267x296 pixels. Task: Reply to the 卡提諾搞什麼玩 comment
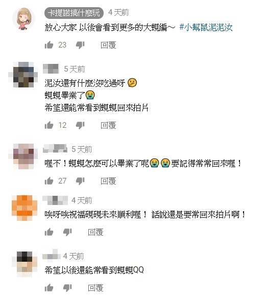[108, 45]
